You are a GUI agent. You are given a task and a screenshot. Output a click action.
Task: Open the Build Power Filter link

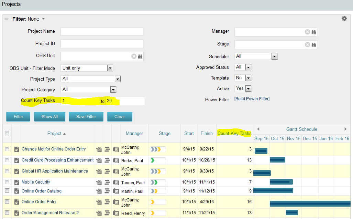[252, 99]
